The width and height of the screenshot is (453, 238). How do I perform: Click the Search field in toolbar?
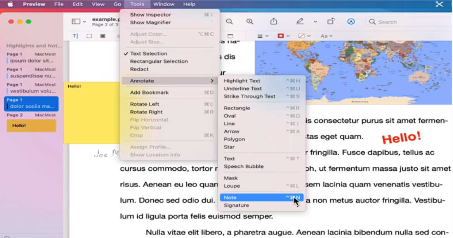(408, 22)
